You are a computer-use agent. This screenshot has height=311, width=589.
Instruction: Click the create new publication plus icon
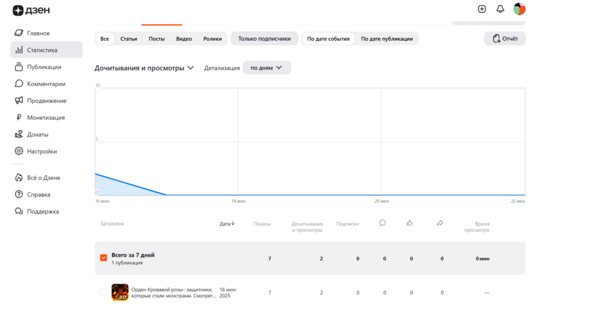(x=482, y=9)
